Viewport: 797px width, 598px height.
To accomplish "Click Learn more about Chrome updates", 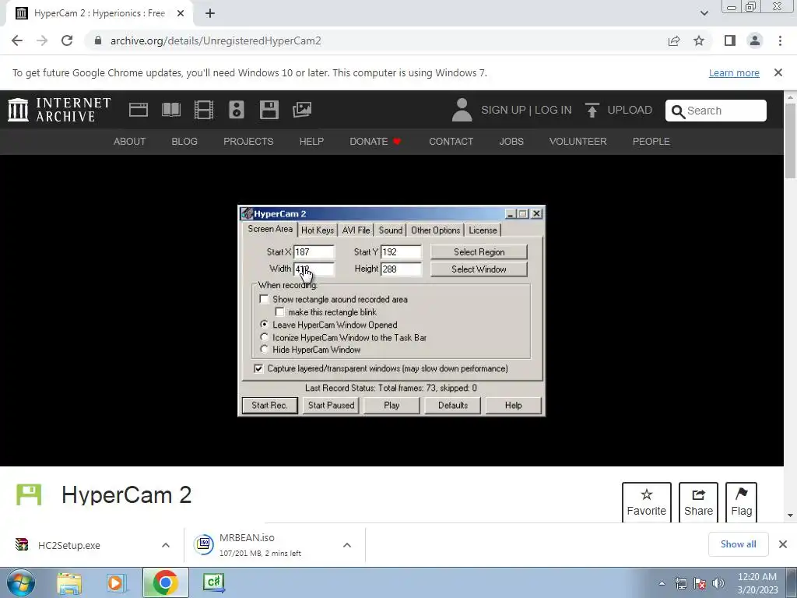I will (x=734, y=72).
